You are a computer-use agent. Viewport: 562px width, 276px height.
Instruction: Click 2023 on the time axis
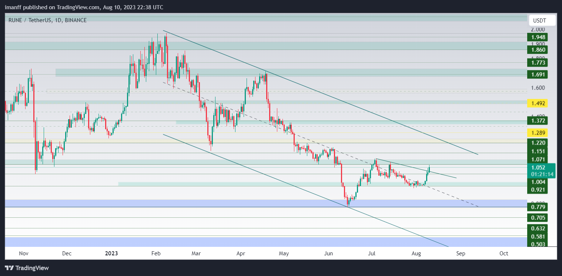click(111, 253)
